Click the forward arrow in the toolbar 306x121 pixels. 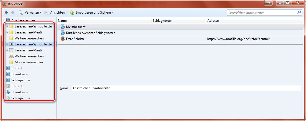pyautogui.click(x=13, y=13)
